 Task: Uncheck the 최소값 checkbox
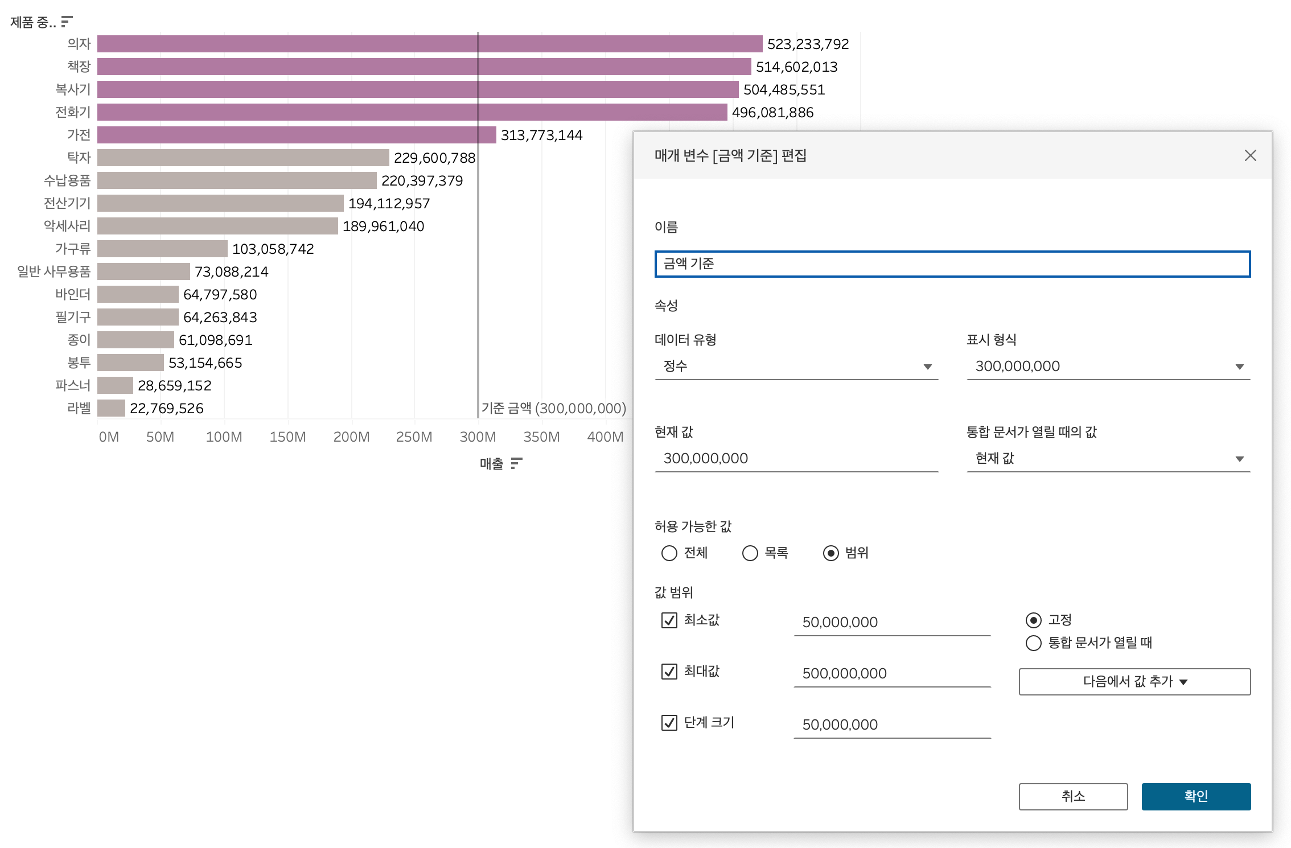(669, 620)
